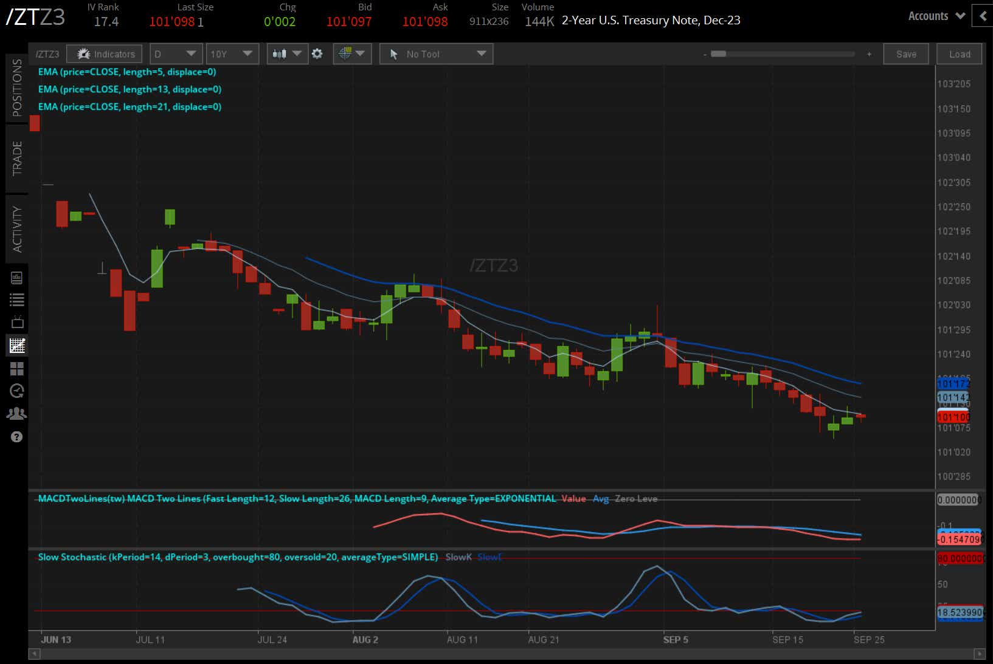The image size is (993, 664).
Task: Open the news panel icon in sidebar
Action: click(16, 278)
